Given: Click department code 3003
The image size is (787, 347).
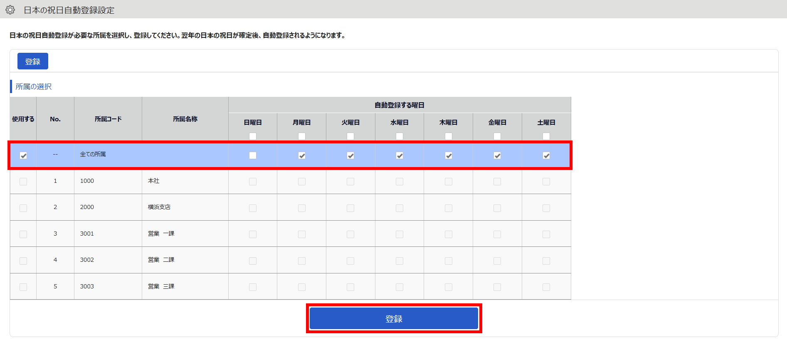Looking at the screenshot, I should click(87, 286).
